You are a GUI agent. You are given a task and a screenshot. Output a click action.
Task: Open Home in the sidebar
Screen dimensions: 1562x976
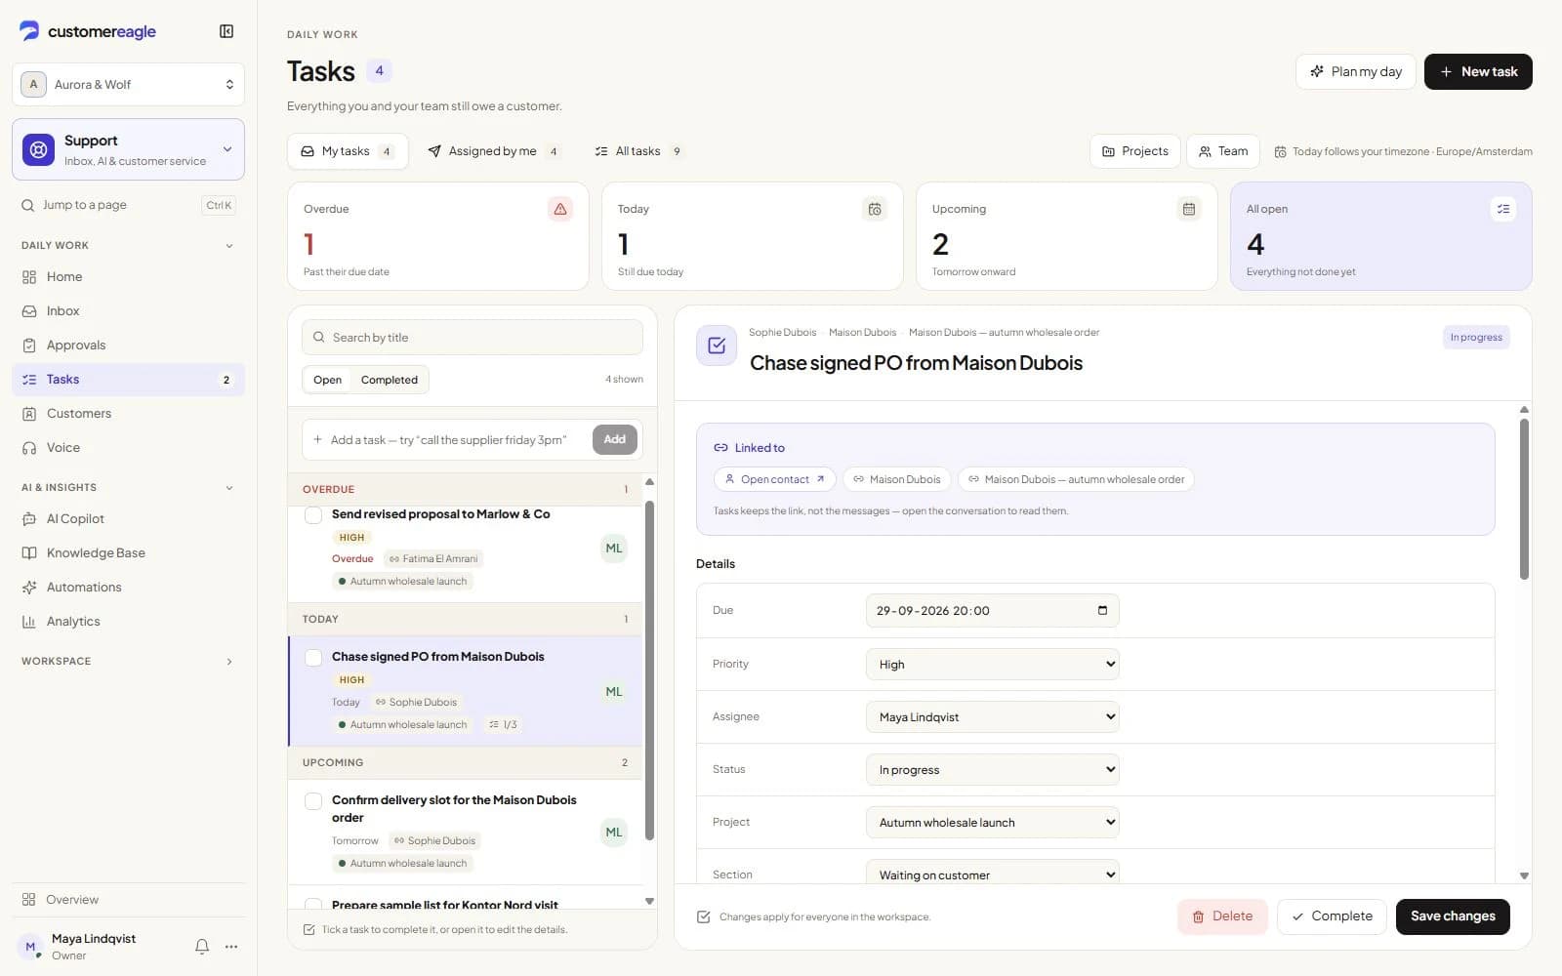[128, 277]
